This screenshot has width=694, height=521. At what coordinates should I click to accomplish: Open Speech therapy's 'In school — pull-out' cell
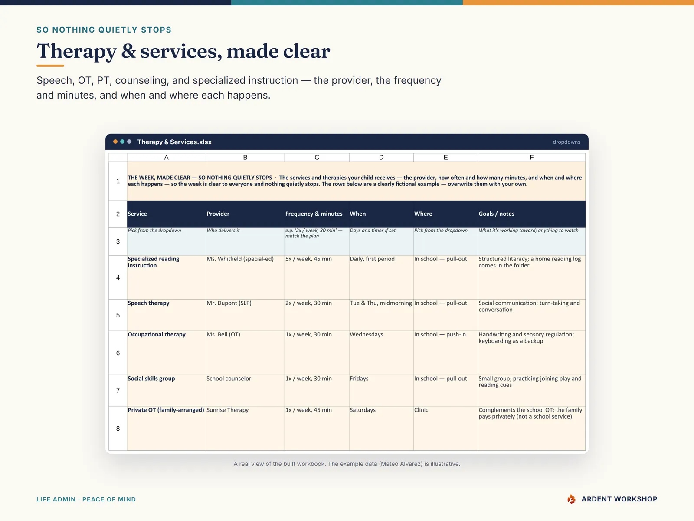pyautogui.click(x=445, y=315)
